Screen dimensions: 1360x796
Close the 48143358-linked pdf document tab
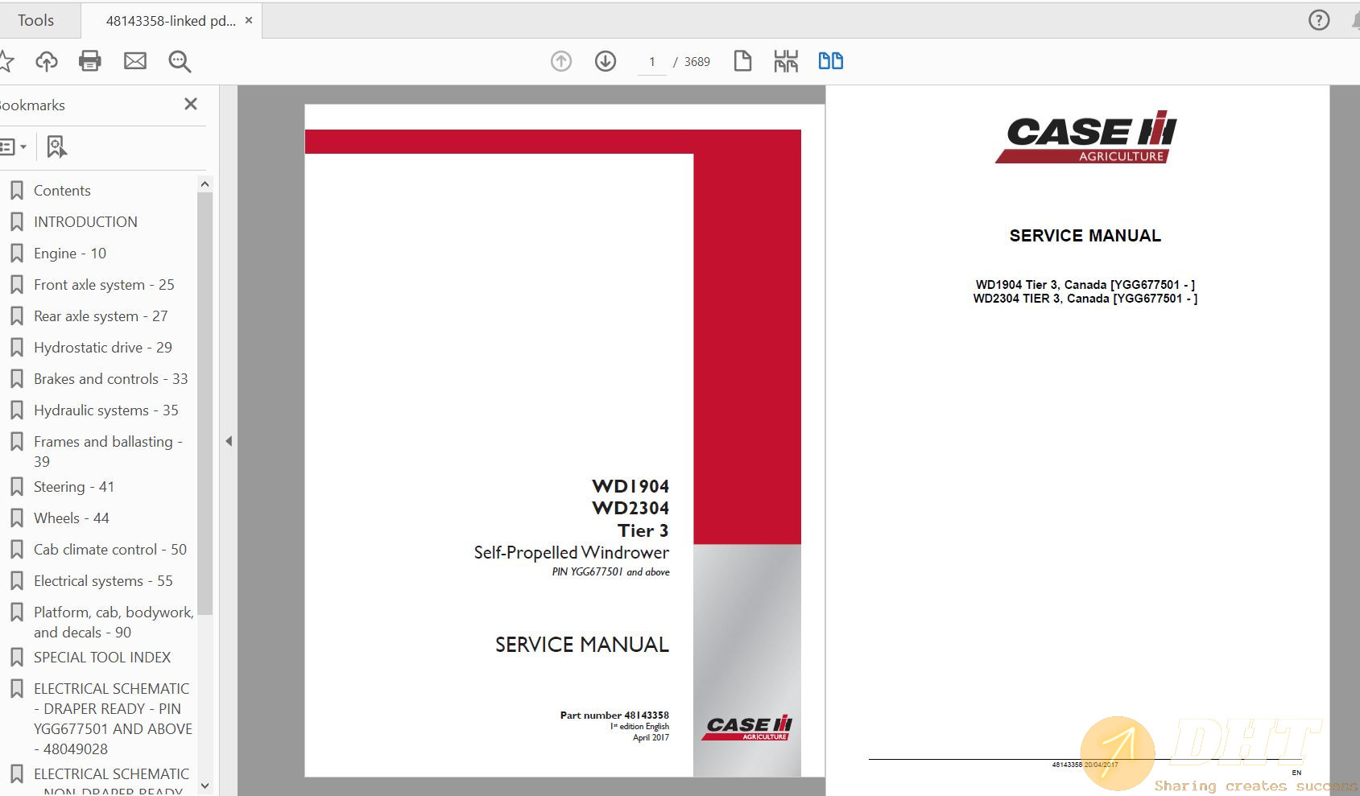click(249, 20)
